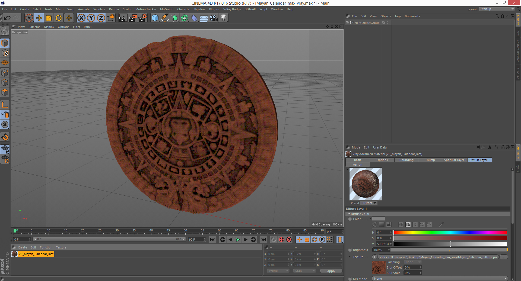Switch to the Bump tab

[x=431, y=160]
